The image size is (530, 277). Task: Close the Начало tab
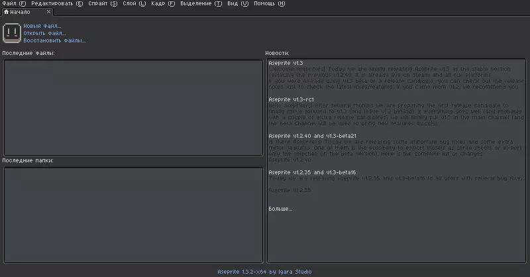48,11
